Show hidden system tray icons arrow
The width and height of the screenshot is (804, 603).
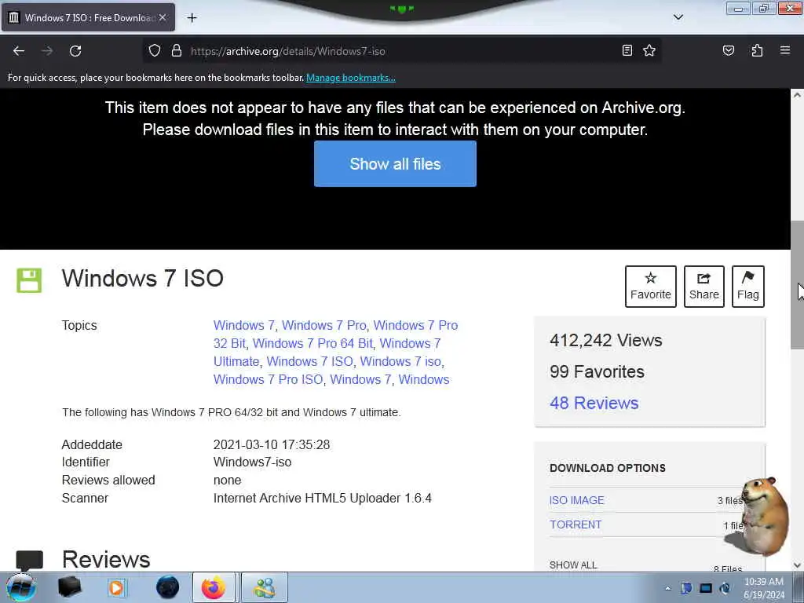click(667, 588)
